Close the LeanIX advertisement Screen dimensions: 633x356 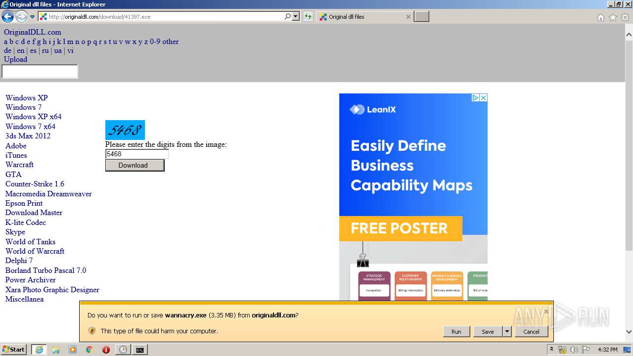[484, 98]
